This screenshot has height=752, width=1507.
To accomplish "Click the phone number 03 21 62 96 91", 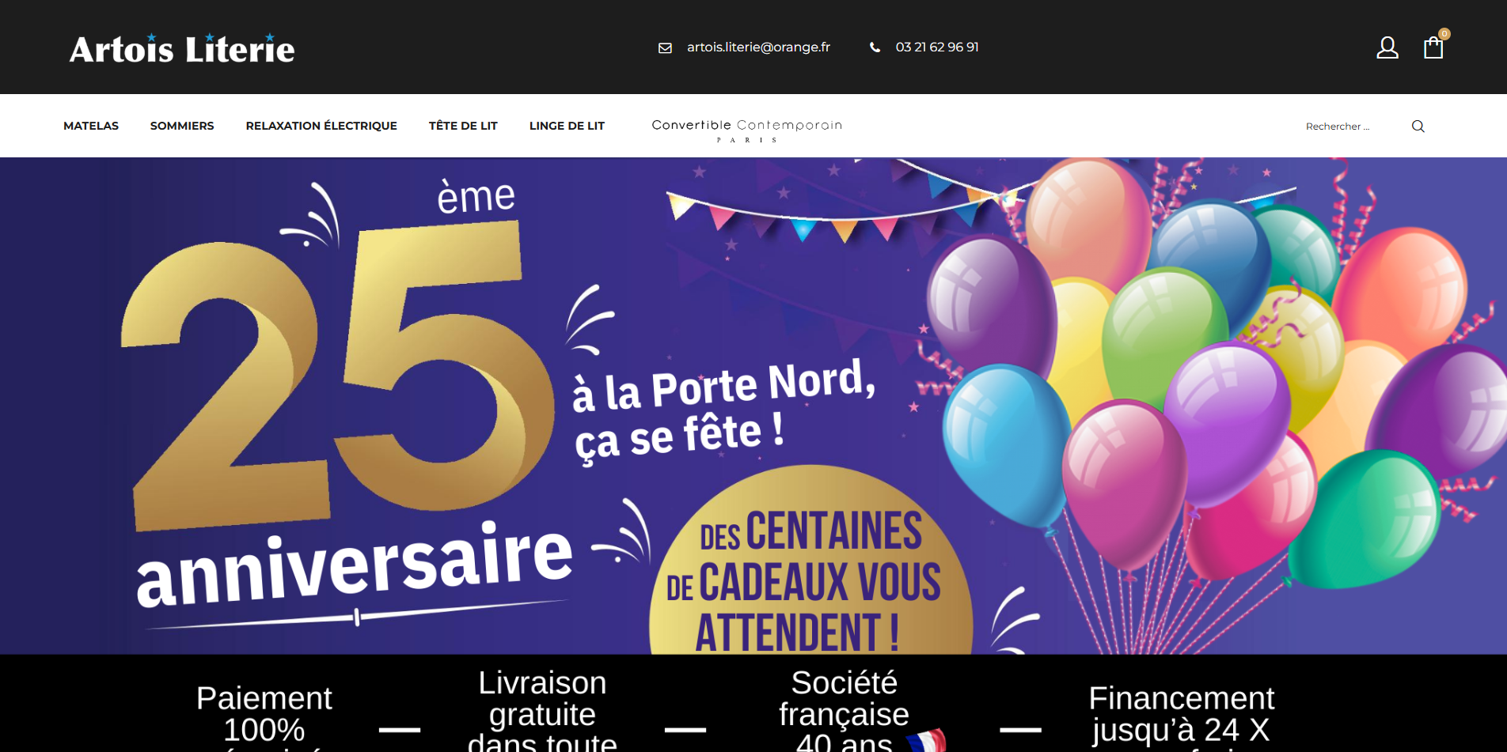I will click(x=937, y=47).
